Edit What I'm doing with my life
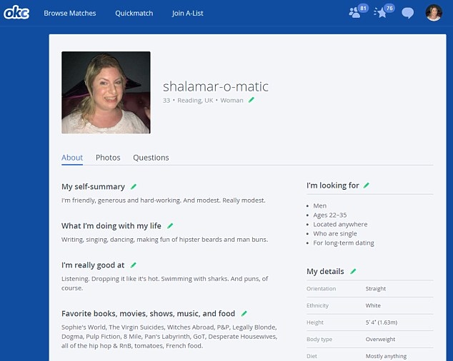The width and height of the screenshot is (453, 361). point(170,226)
